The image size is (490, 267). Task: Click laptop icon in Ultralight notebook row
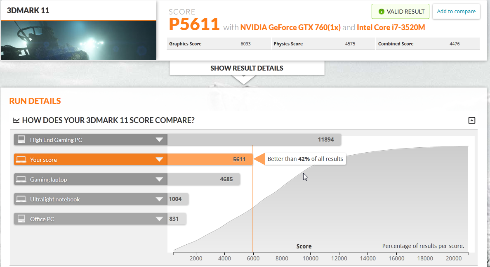pos(21,199)
